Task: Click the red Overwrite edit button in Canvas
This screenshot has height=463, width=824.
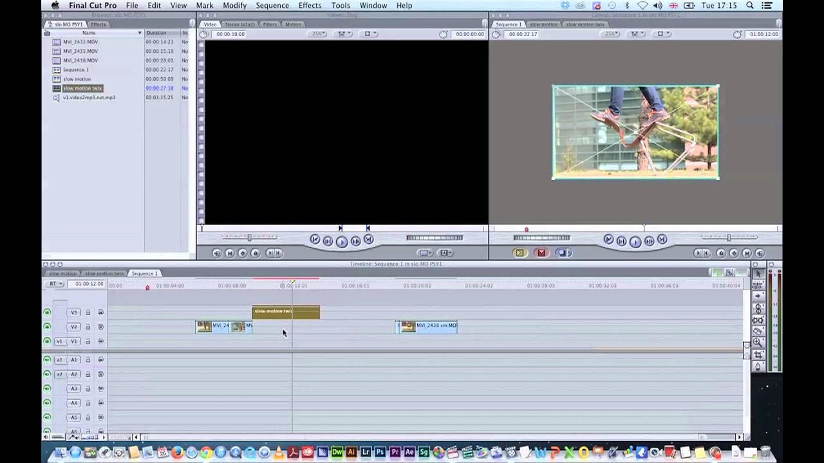Action: click(541, 253)
